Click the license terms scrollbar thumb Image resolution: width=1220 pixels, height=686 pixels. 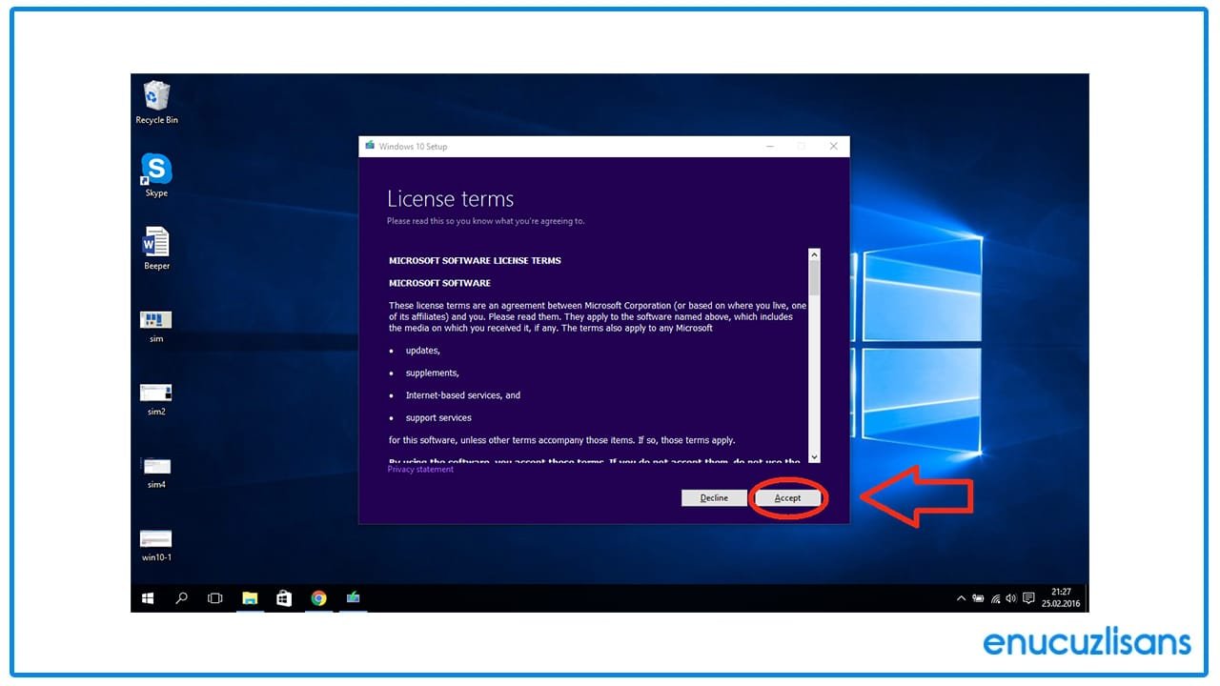[x=814, y=277]
